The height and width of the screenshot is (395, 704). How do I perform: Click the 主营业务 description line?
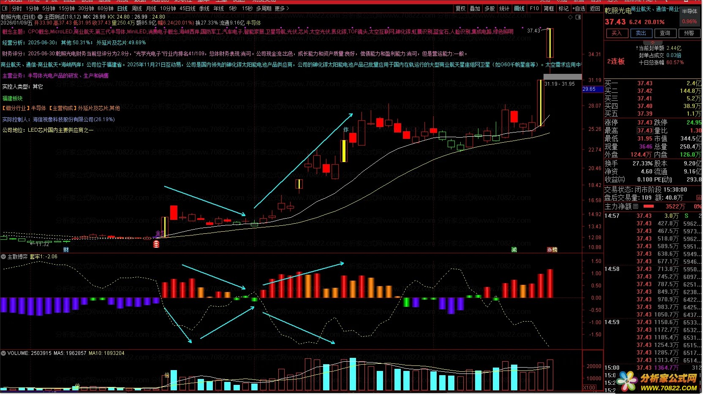55,76
